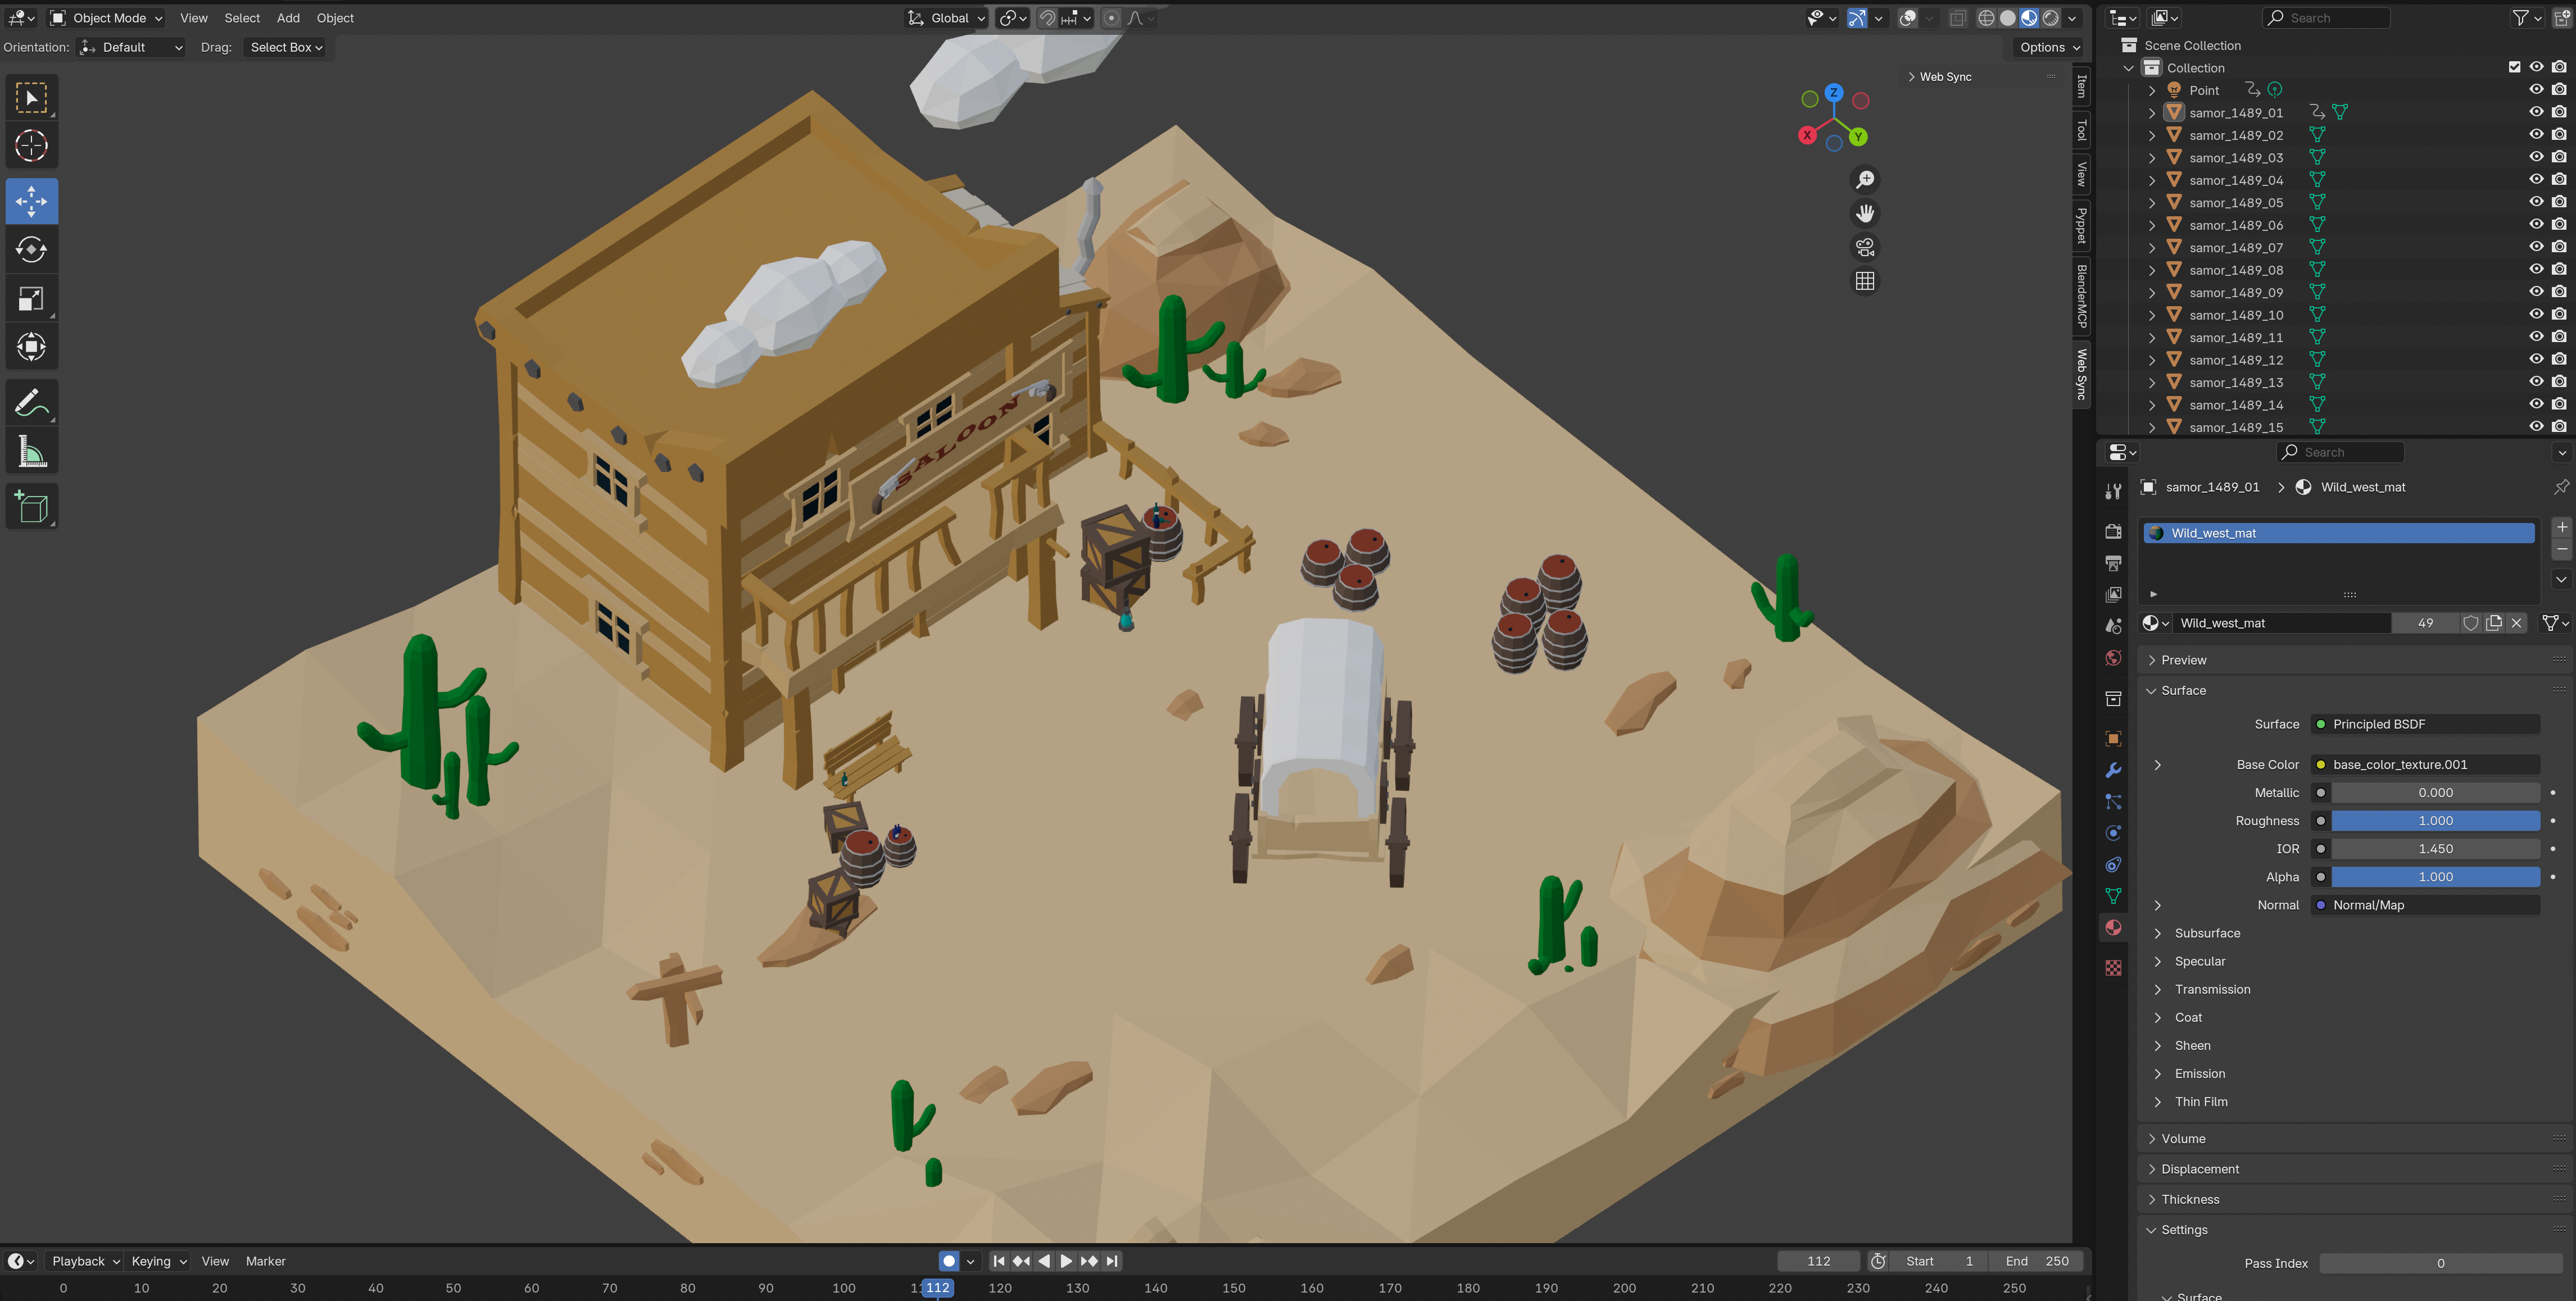
Task: Select the Annotate tool
Action: tap(31, 402)
